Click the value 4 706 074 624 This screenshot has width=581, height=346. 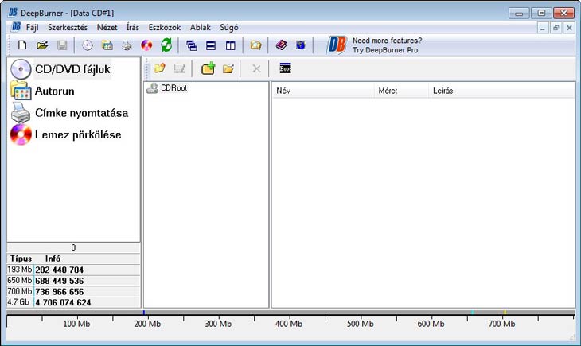pos(63,303)
